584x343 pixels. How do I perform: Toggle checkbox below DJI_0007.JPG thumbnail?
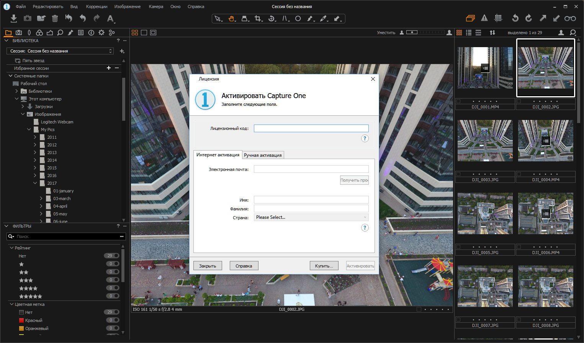tap(458, 320)
